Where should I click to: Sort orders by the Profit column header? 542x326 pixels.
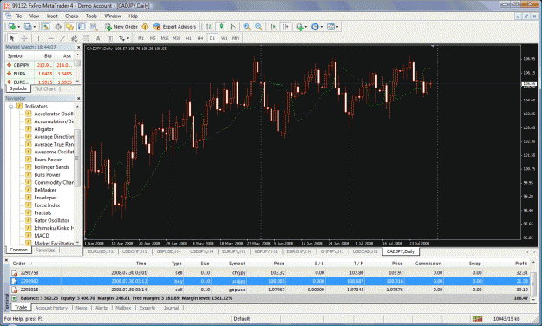[521, 264]
